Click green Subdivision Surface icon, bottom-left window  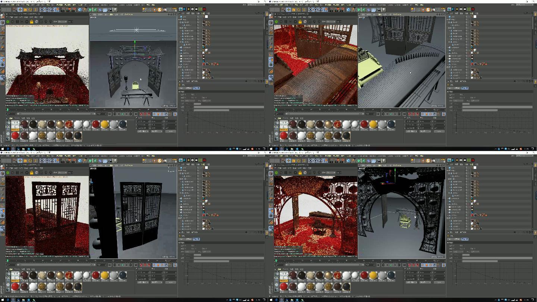point(90,160)
